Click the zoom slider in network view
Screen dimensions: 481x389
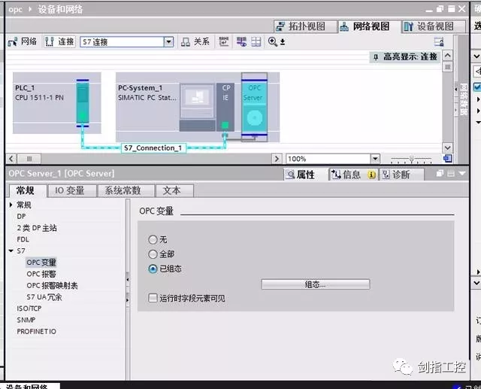(410, 159)
